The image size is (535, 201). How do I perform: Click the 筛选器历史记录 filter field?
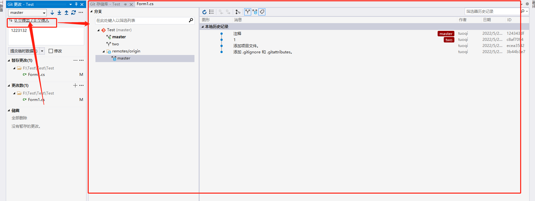click(x=492, y=12)
